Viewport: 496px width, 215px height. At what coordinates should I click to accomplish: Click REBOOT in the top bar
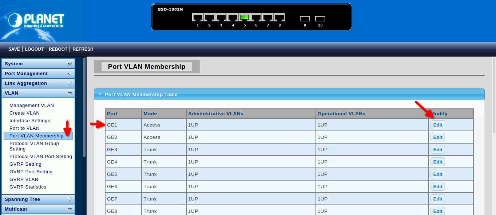coord(58,49)
